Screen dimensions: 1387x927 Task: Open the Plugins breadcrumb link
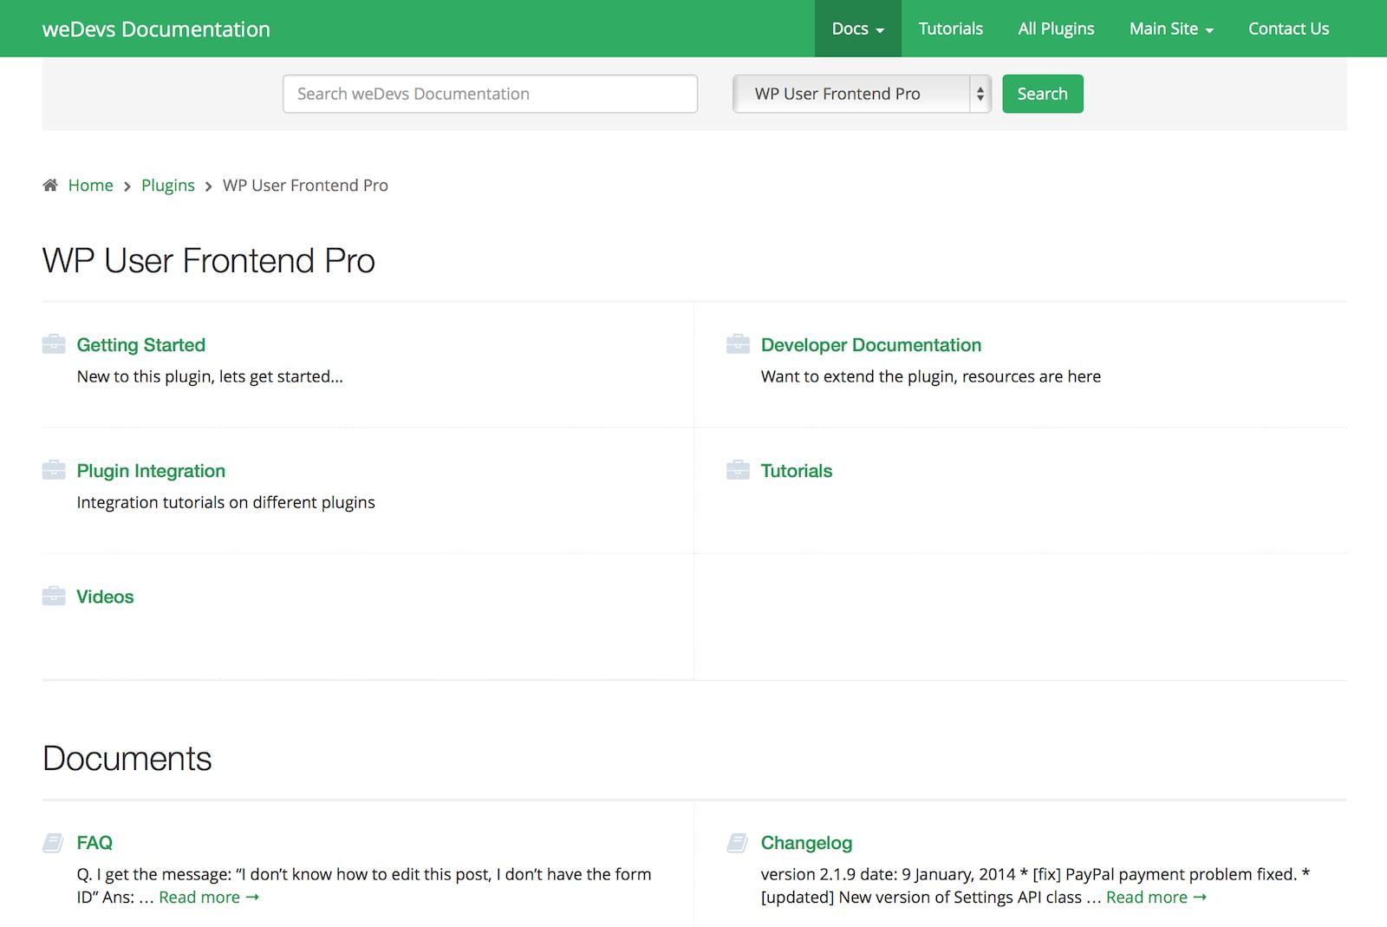[x=168, y=186]
